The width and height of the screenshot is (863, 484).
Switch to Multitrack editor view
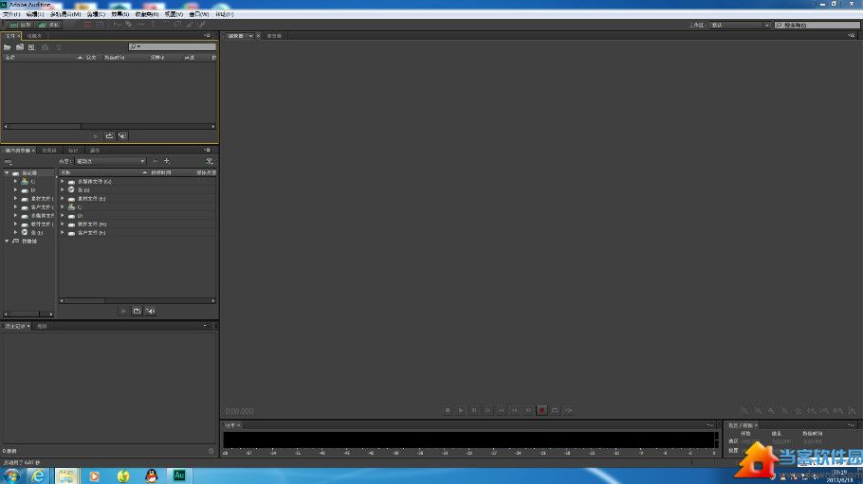(51, 25)
